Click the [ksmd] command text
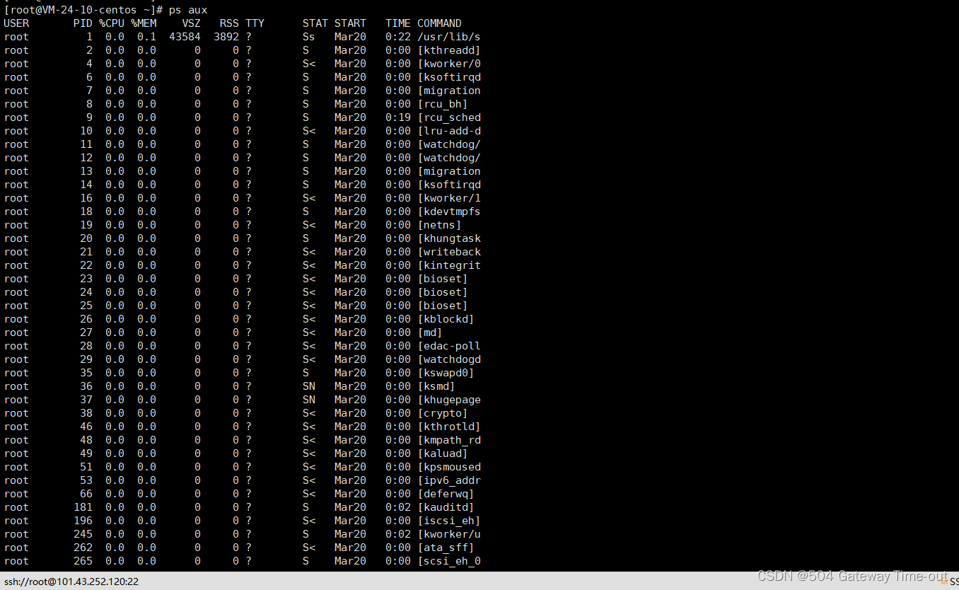Image resolution: width=959 pixels, height=590 pixels. tap(436, 386)
